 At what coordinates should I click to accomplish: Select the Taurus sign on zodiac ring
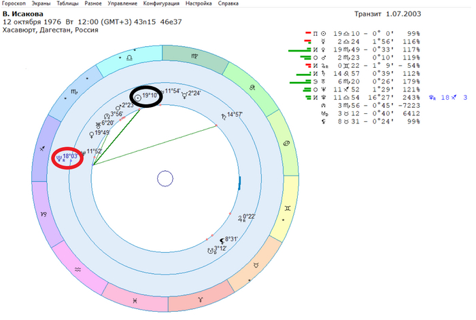tap(256, 265)
